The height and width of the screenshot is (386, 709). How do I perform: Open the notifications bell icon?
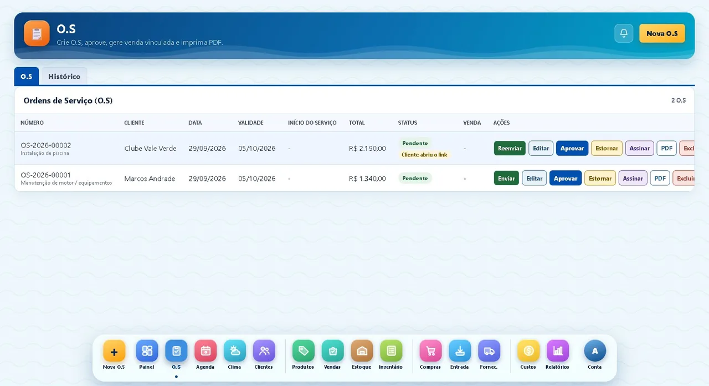point(624,33)
